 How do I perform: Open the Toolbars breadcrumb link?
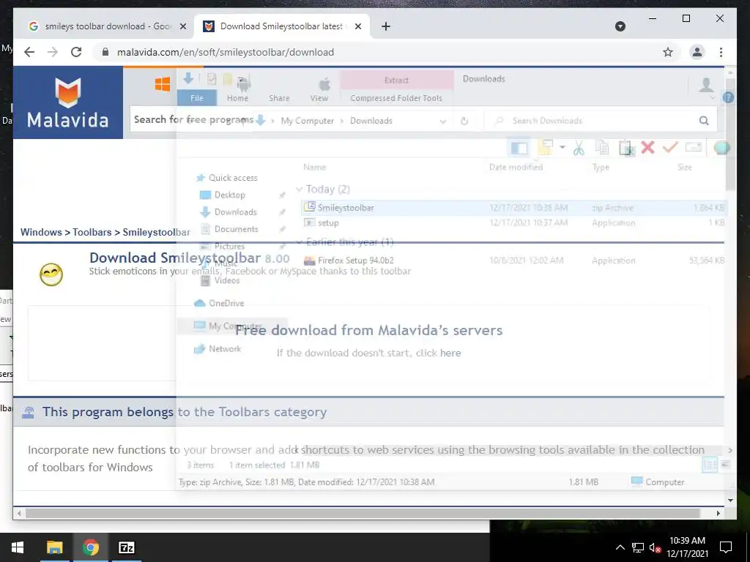(92, 232)
